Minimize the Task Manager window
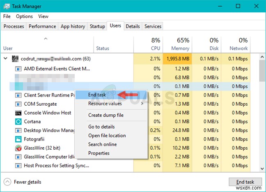Viewport: 266px width, 192px height. coord(220,6)
